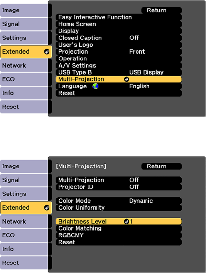The image size is (206, 273).
Task: Select Closed Caption setting row
Action: pyautogui.click(x=119, y=38)
